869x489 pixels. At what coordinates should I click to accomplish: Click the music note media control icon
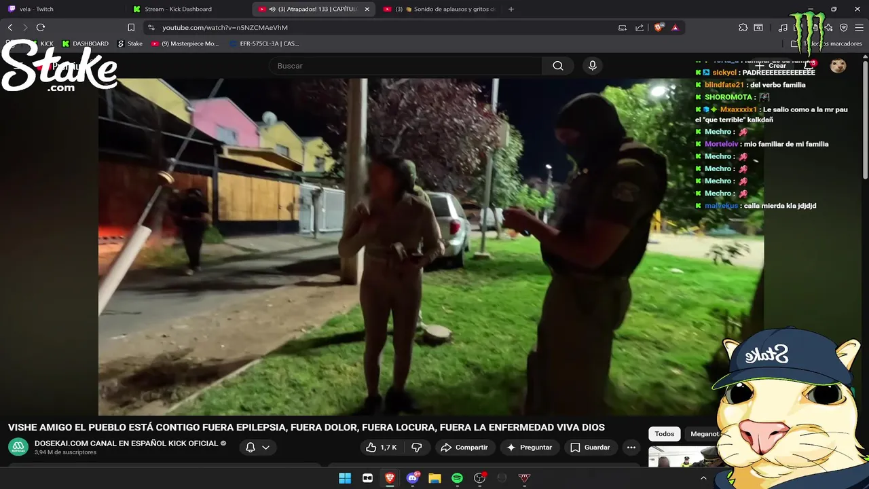coord(783,28)
